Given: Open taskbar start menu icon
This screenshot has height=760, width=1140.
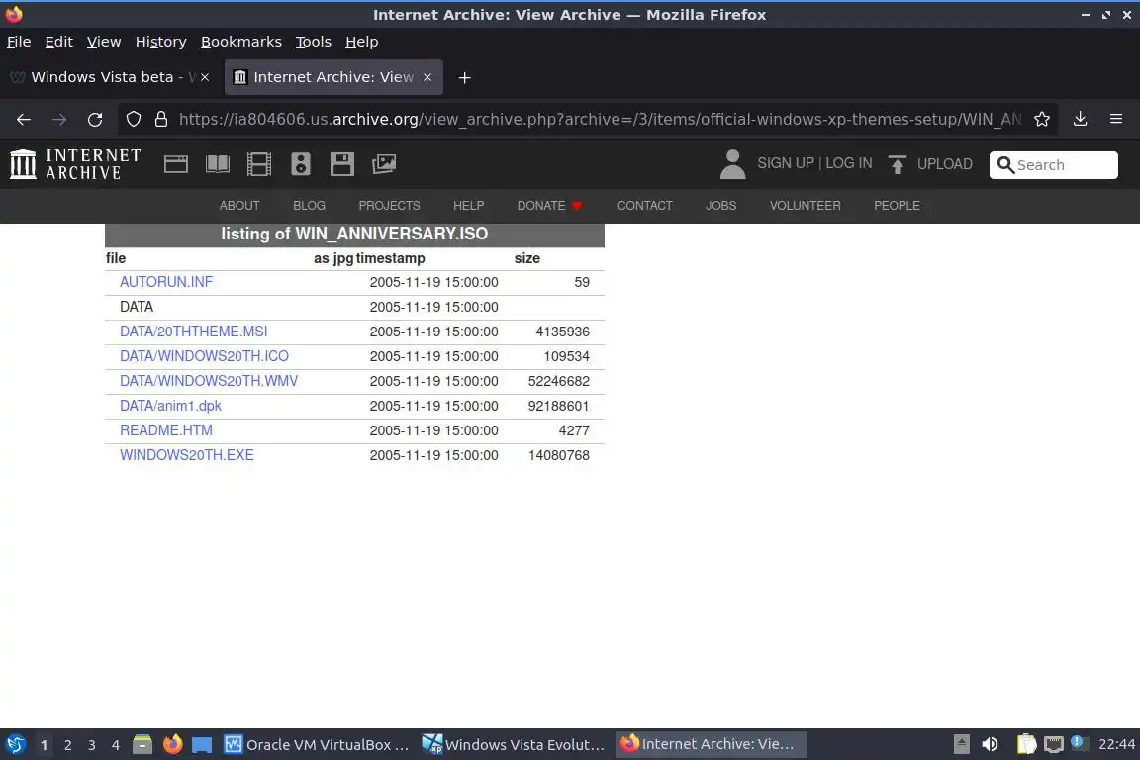Looking at the screenshot, I should 15,745.
